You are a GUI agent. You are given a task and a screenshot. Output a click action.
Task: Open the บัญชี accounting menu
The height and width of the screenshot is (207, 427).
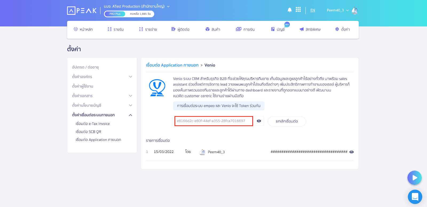pyautogui.click(x=278, y=29)
